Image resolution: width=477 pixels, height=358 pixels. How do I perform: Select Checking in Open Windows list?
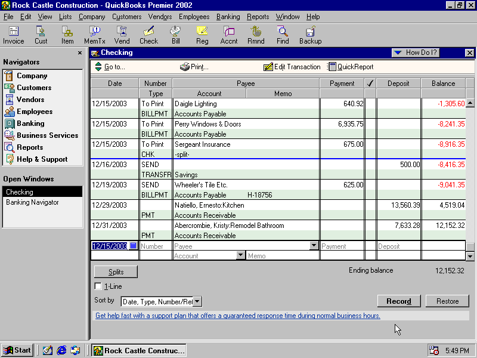pyautogui.click(x=42, y=192)
